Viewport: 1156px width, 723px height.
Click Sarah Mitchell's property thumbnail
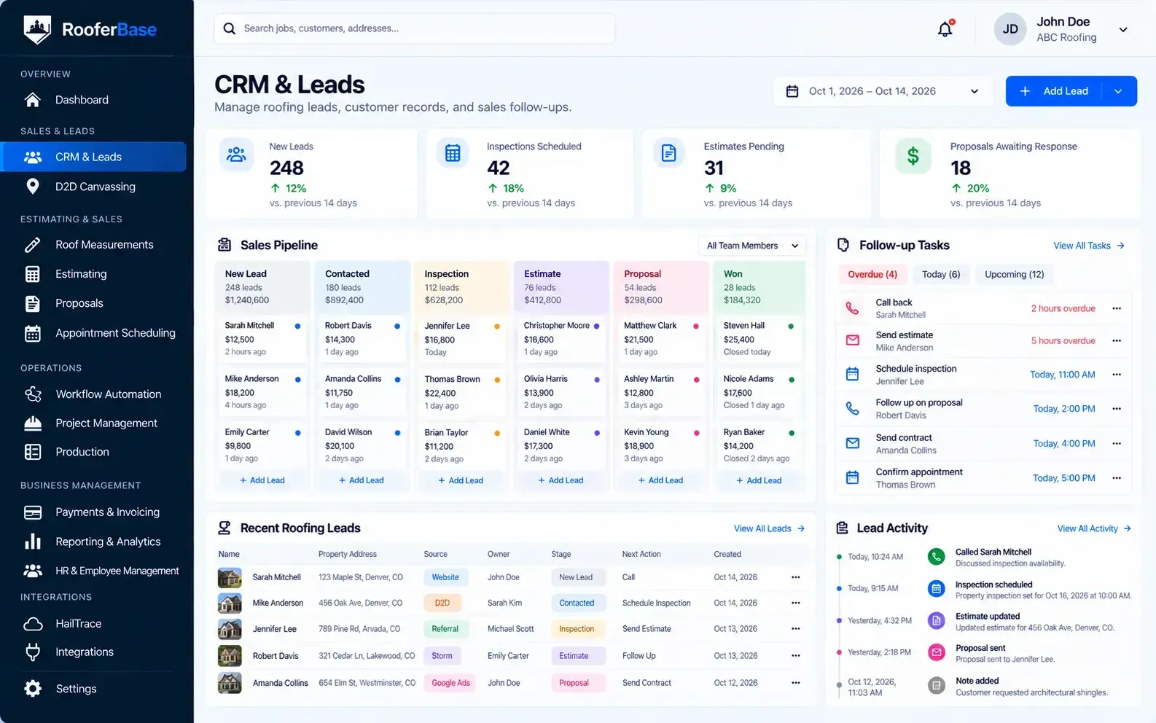230,578
